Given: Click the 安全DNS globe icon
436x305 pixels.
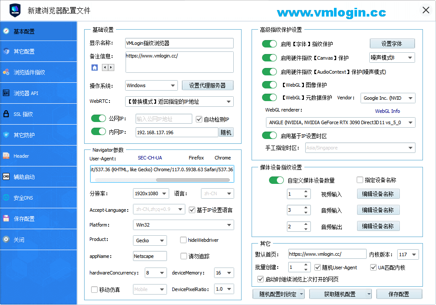Looking at the screenshot, I should pyautogui.click(x=6, y=197).
